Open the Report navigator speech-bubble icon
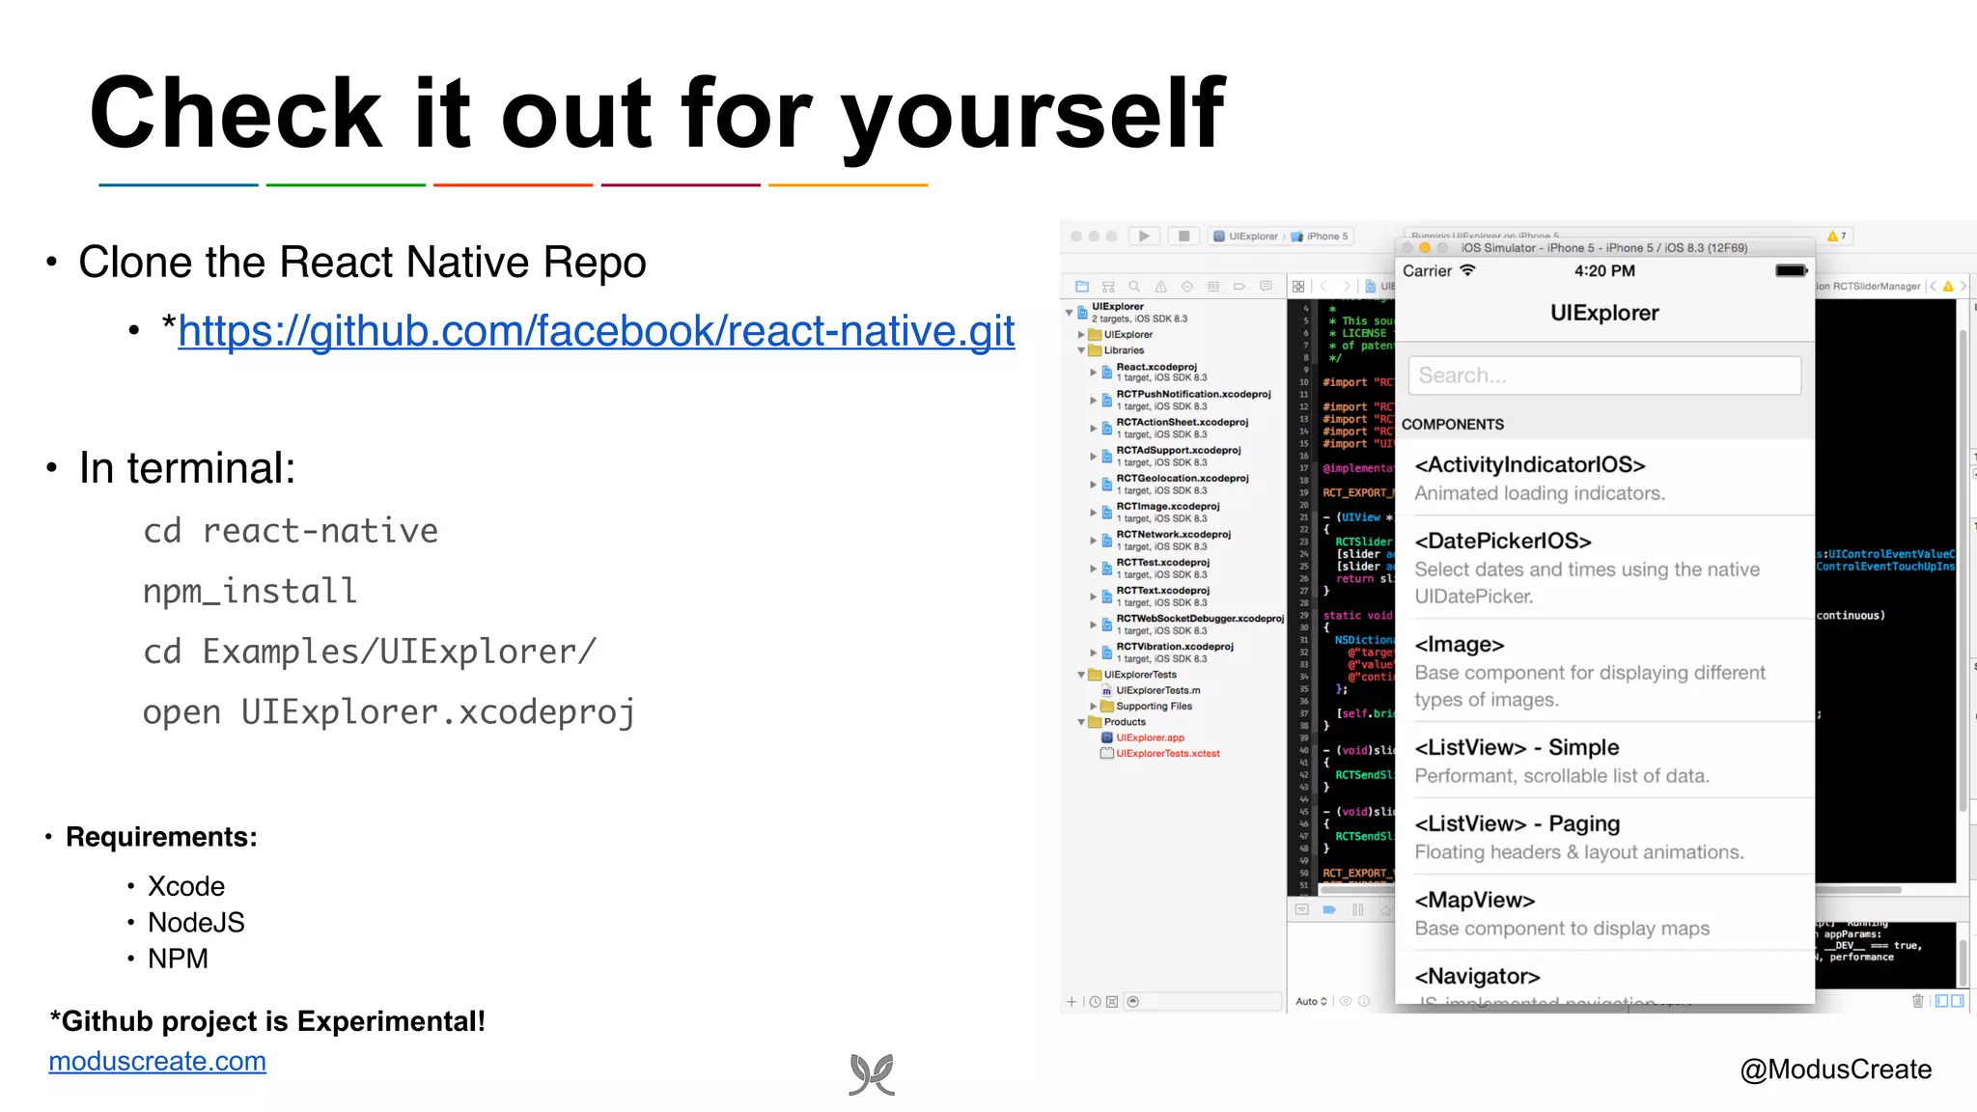Screen dimensions: 1977x1112 [1266, 287]
